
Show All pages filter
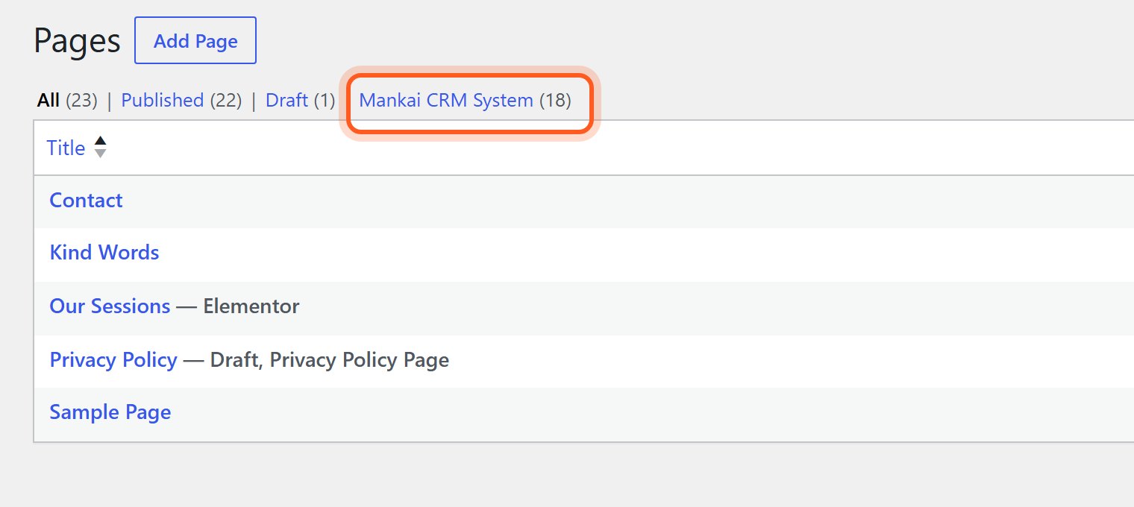48,100
